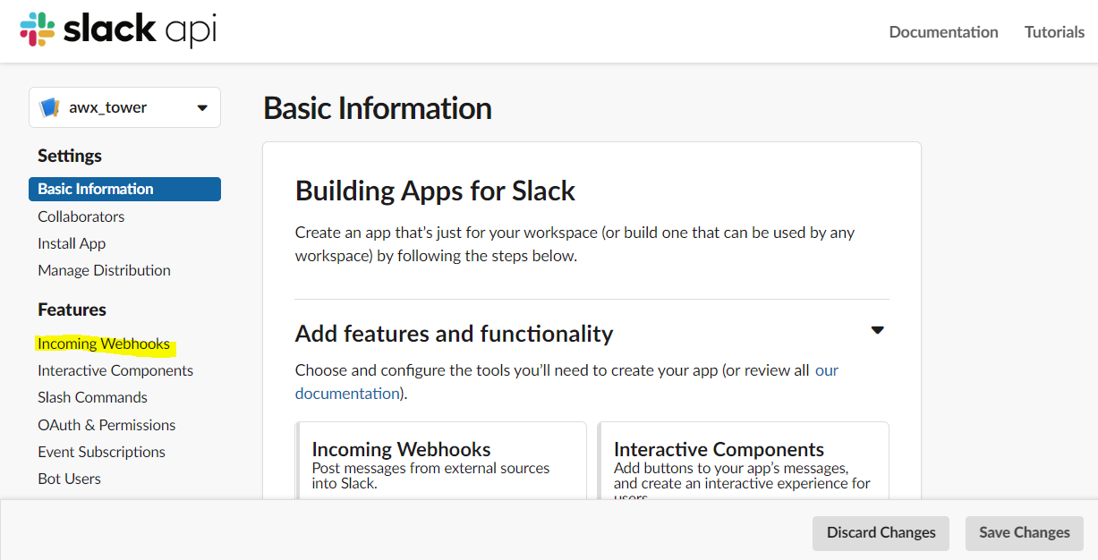This screenshot has height=560, width=1098.
Task: Click the awx_tower app book icon
Action: click(x=49, y=108)
